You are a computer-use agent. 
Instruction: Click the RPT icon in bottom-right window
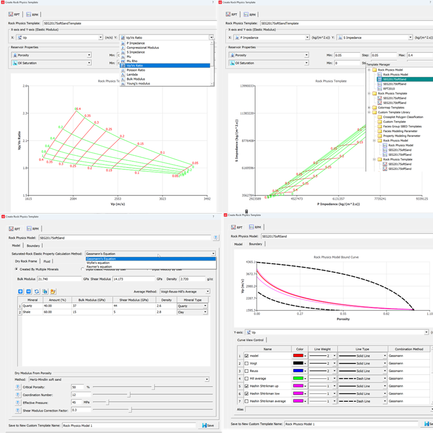click(237, 227)
